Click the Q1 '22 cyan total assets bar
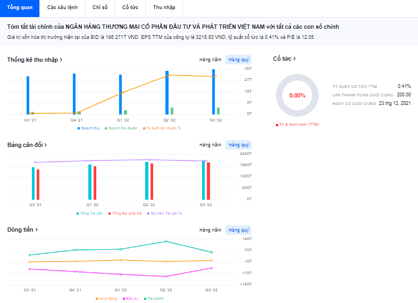Screen dimensions: 418x303 tap(90, 182)
